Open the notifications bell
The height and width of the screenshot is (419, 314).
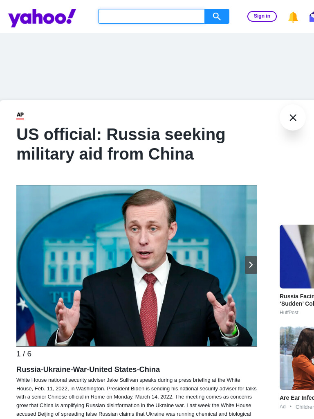click(293, 17)
